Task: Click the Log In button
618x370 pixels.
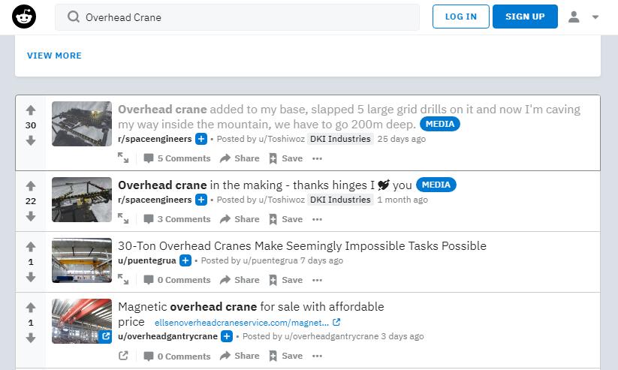Action: [460, 17]
